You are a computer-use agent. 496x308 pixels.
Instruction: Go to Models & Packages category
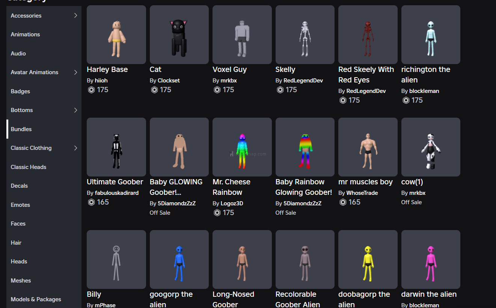(36, 299)
